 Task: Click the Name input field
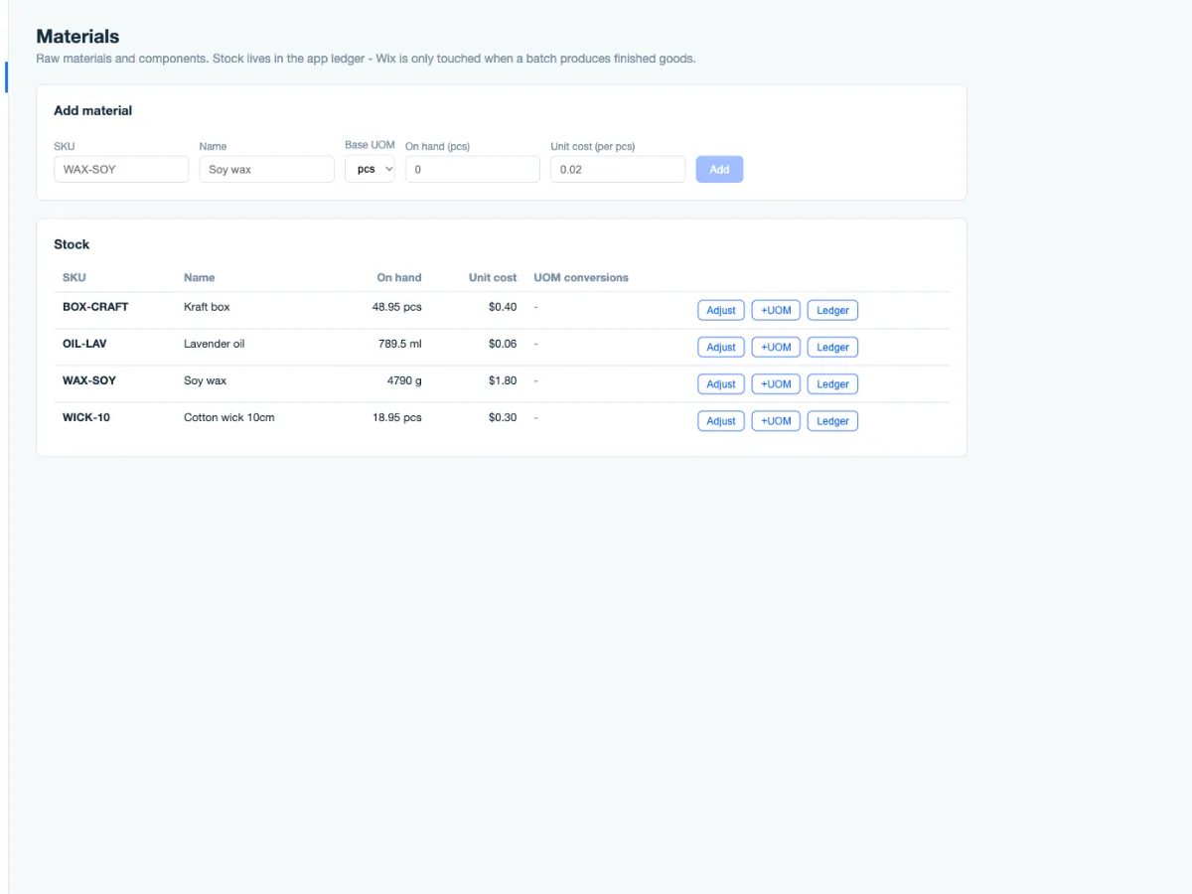coord(266,169)
